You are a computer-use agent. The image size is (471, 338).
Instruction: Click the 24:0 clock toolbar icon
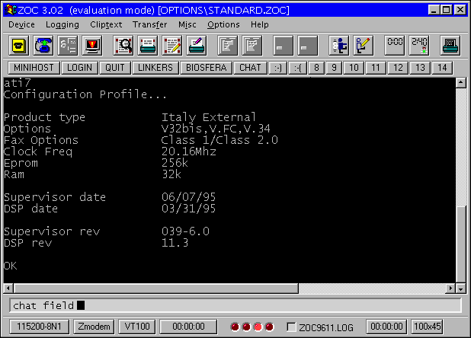[x=419, y=45]
